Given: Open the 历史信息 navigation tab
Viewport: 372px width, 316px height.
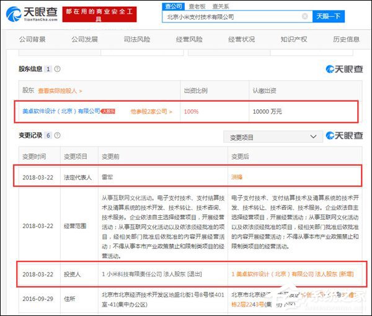Looking at the screenshot, I should [x=346, y=39].
